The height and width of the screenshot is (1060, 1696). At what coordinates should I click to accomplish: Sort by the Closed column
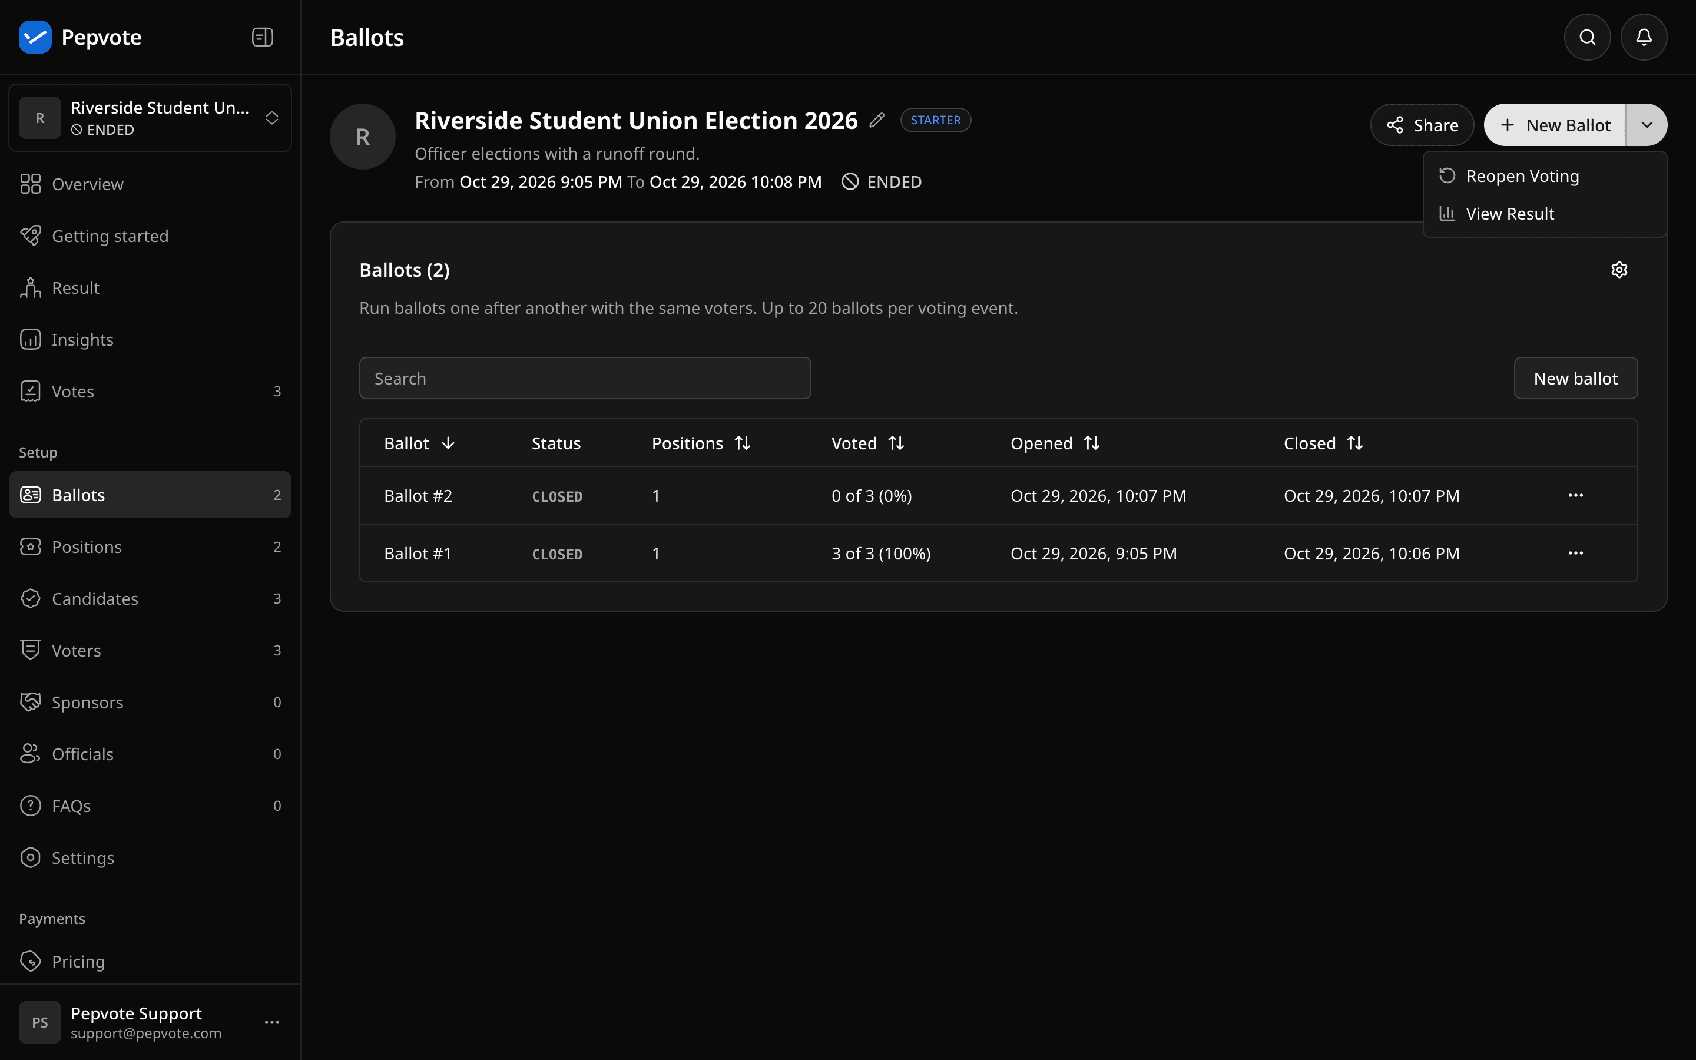coord(1323,443)
